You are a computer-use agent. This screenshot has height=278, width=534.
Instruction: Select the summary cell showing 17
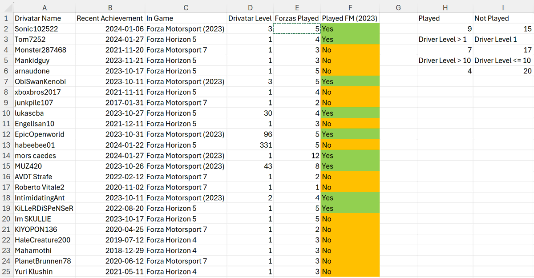tap(503, 50)
